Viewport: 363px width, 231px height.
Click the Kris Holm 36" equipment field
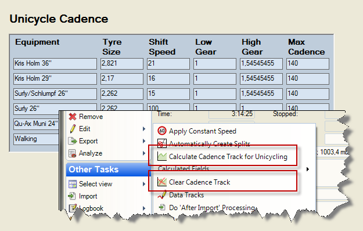[x=55, y=64]
